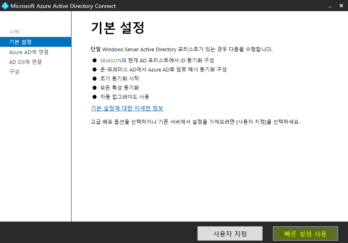Viewport: 348px width, 243px height.
Task: Select the 기본 설정 sidebar step
Action: pos(35,42)
